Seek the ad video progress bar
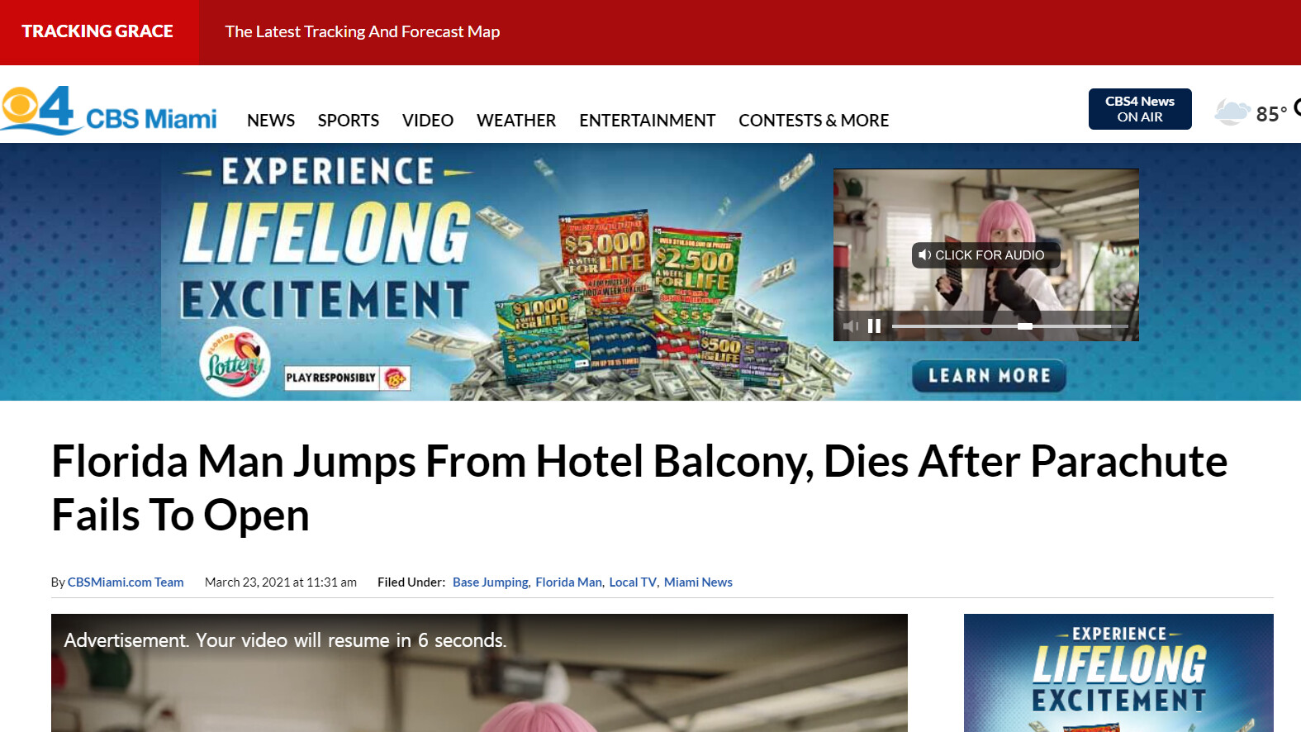Viewport: 1301px width, 732px height. (1009, 326)
